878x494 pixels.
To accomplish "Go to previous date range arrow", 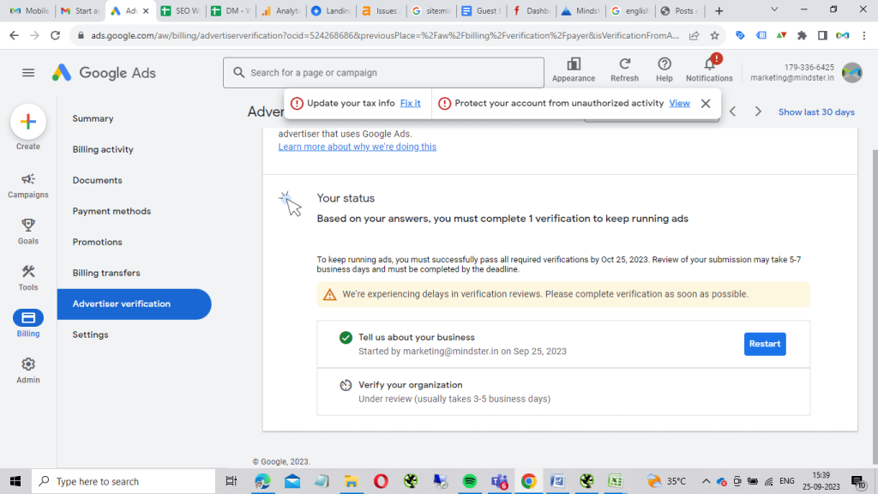I will coord(732,111).
